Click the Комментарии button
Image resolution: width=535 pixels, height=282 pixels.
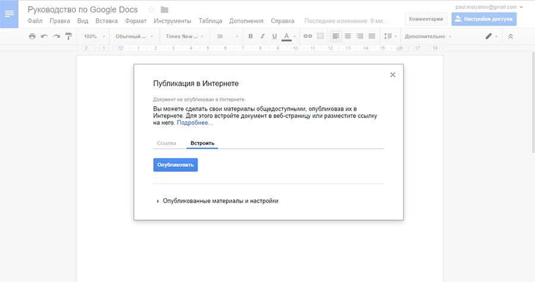(x=426, y=19)
